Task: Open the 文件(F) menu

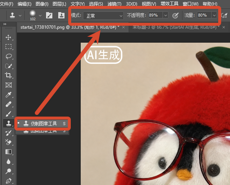Action: tap(7, 4)
